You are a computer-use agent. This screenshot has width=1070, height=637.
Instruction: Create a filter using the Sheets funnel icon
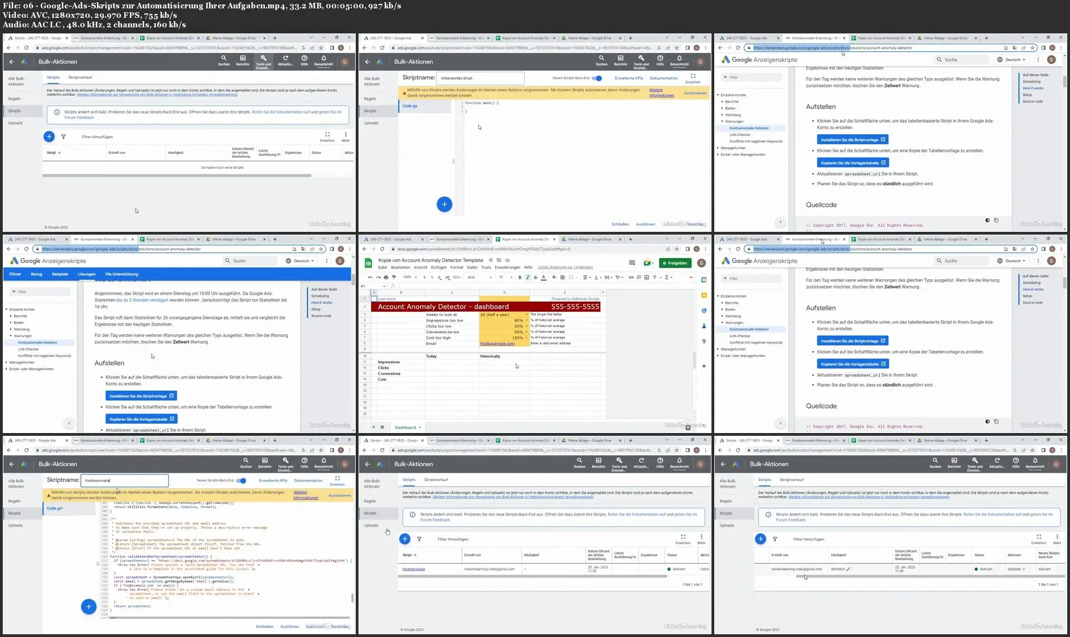click(655, 277)
